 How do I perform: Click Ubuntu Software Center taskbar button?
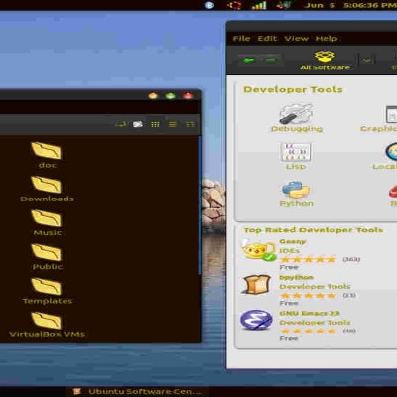pos(138,391)
